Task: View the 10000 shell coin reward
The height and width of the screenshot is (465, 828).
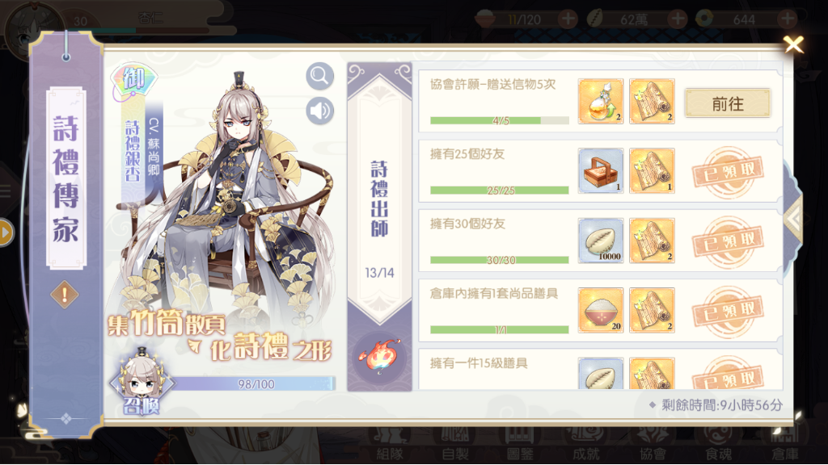Action: [601, 241]
